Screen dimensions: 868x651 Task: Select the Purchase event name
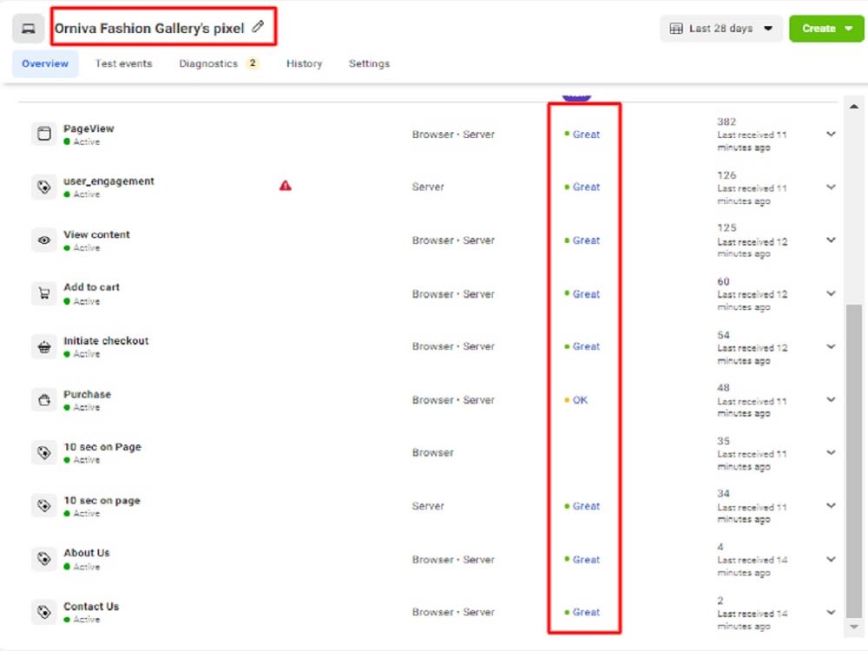(87, 394)
